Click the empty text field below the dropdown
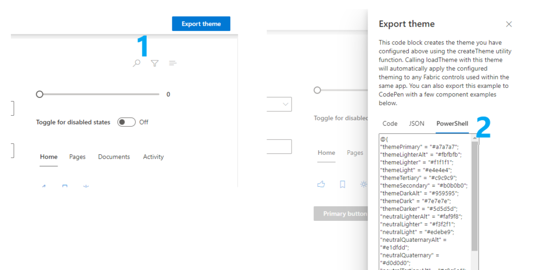 coord(279,147)
